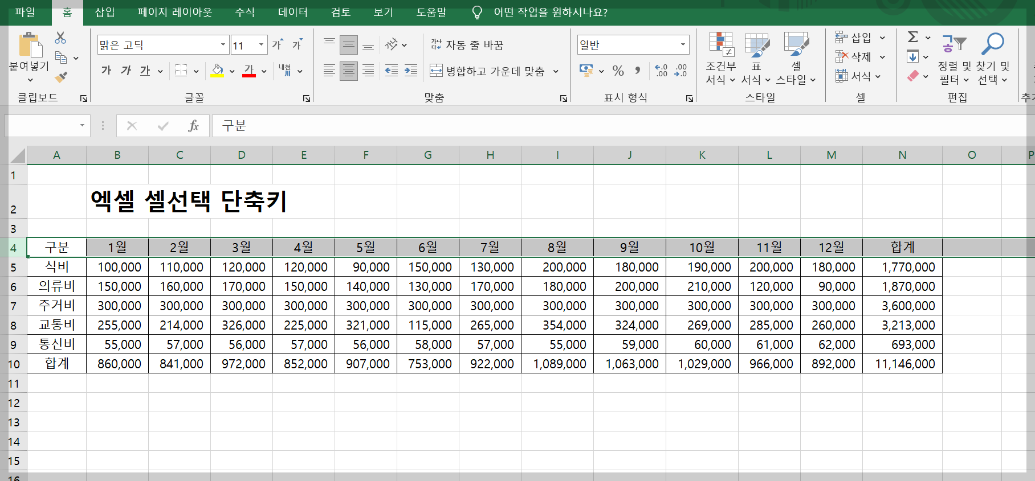Click the insert function fx icon

click(x=193, y=126)
